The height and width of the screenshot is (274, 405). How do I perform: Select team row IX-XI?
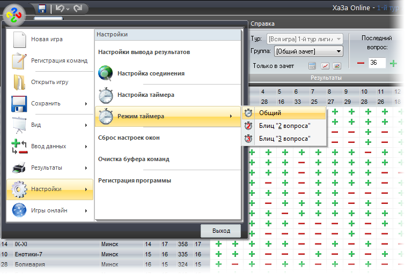pos(105,244)
